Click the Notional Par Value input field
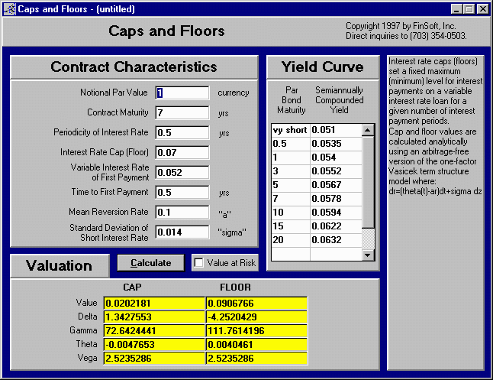The height and width of the screenshot is (380, 493). [x=182, y=93]
